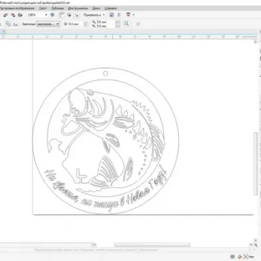
Task: Click the stepper of the lower 5.0 мм field
Action: tap(117, 26)
